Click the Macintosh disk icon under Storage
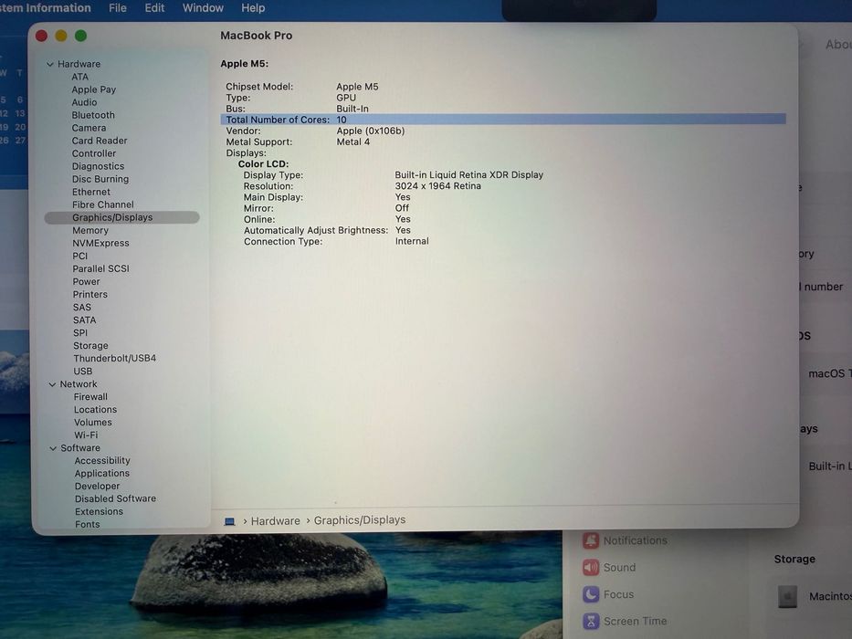 787,597
